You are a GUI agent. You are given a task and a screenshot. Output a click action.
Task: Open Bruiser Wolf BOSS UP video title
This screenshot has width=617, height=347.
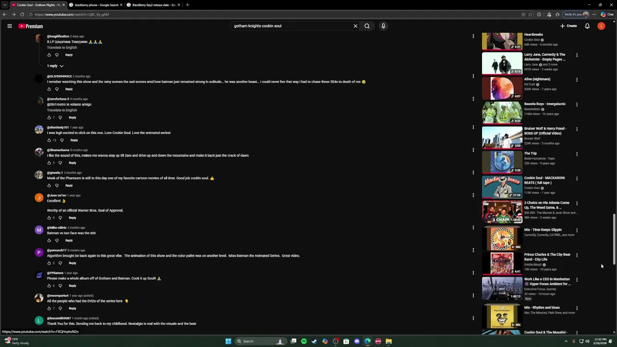pos(545,131)
